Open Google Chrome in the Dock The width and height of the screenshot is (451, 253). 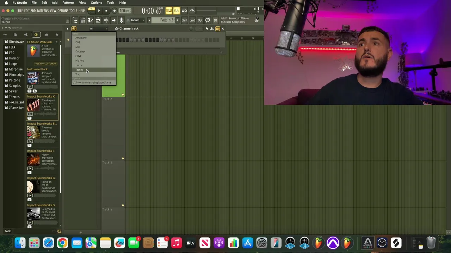coord(62,243)
